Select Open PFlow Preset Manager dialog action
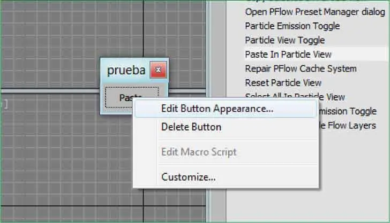Viewport: 390px width, 223px height. [x=315, y=12]
